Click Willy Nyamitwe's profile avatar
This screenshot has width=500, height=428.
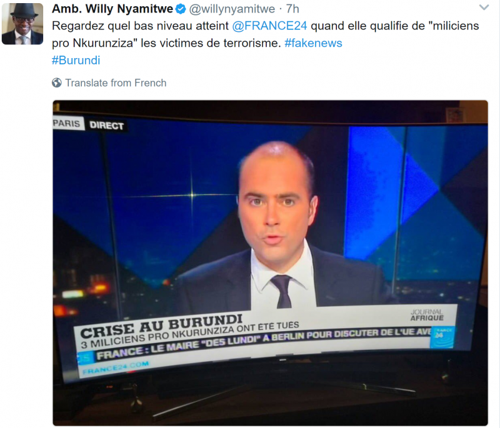(22, 24)
